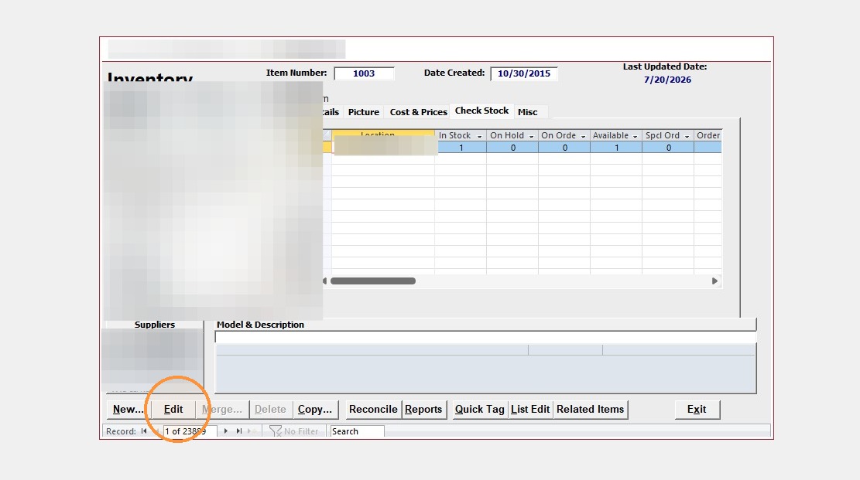Select the On Orde cell value 0

(x=564, y=148)
